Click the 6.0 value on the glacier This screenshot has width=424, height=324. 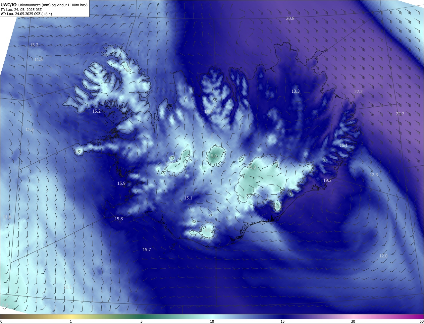point(214,156)
